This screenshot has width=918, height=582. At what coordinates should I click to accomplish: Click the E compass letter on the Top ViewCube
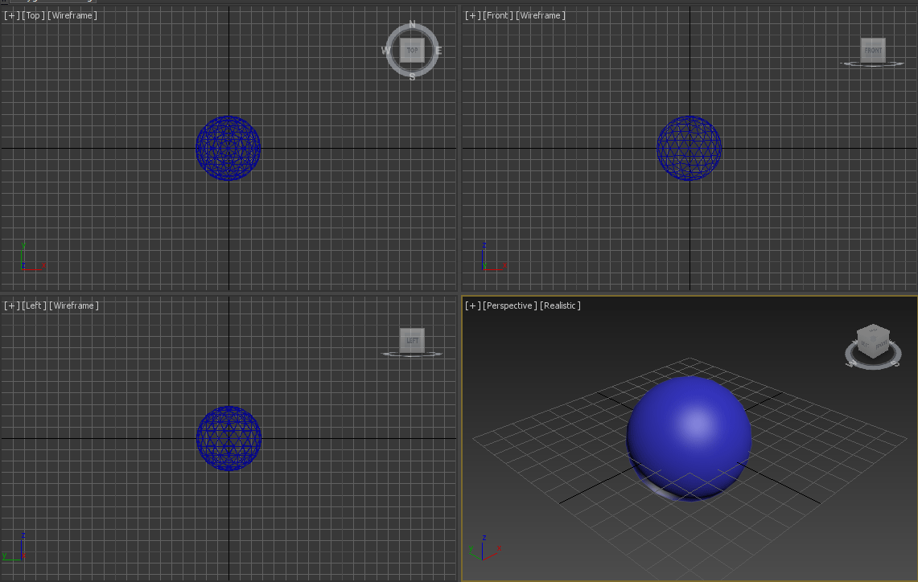[x=438, y=51]
